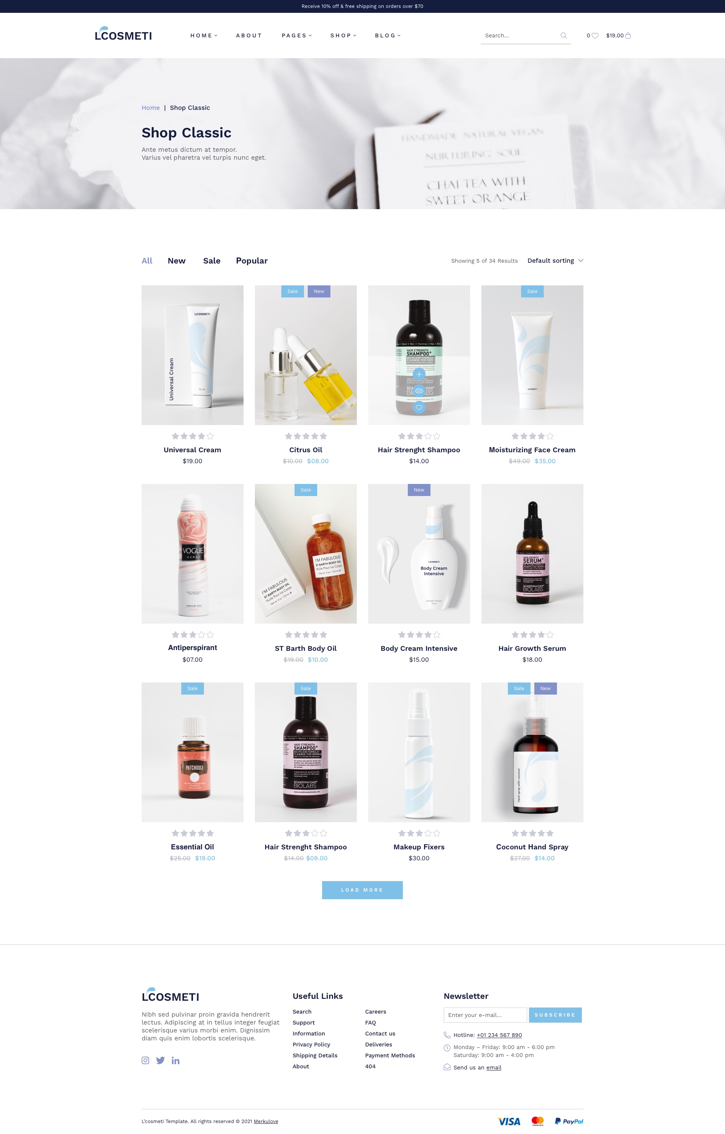Image resolution: width=725 pixels, height=1134 pixels.
Task: Click the Load More button
Action: click(x=362, y=890)
